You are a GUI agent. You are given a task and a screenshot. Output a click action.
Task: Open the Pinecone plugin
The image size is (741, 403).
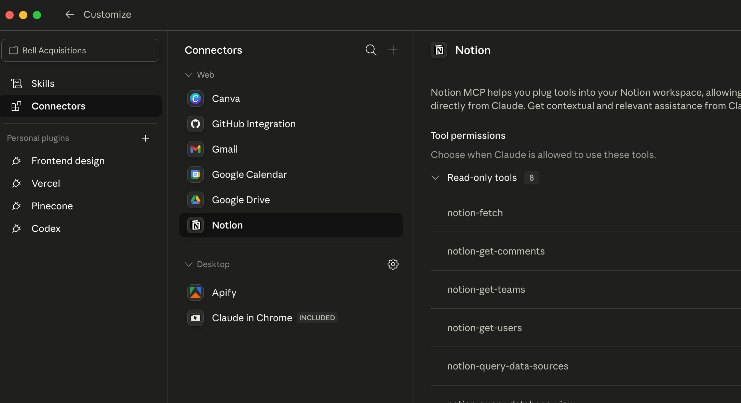tap(81, 206)
